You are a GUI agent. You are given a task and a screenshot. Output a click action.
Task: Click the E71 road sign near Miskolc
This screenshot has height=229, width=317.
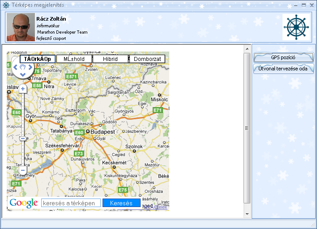coord(158,110)
